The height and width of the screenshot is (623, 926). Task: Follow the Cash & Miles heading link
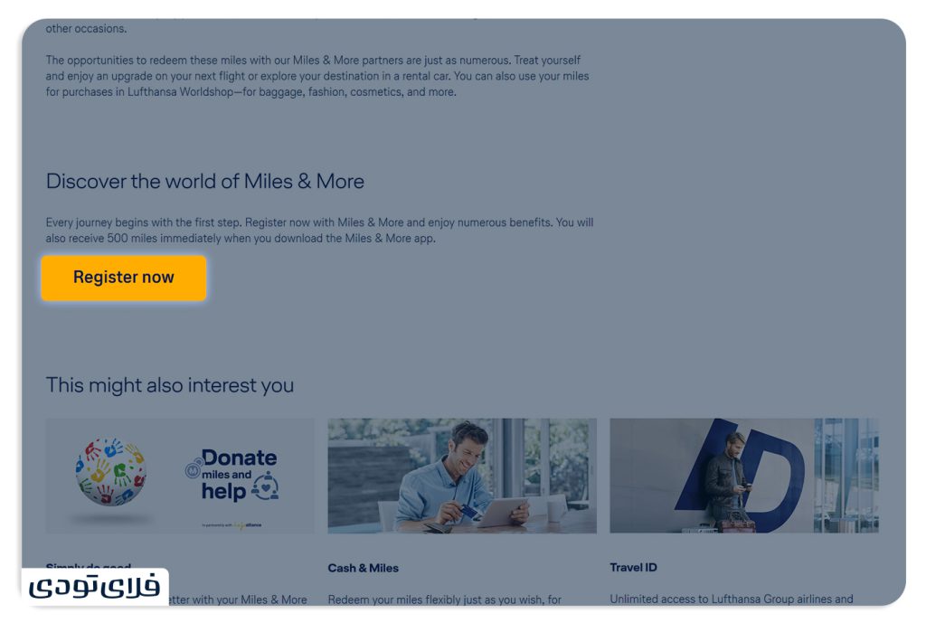pos(364,568)
